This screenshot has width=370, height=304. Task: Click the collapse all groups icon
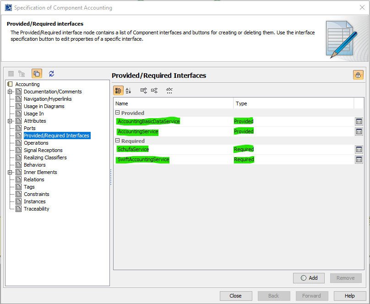coord(155,91)
